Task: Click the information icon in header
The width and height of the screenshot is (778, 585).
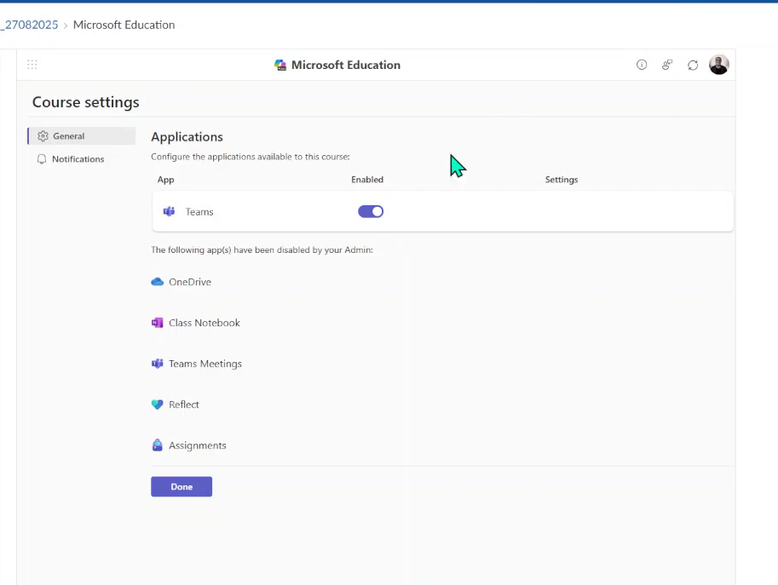Action: point(642,65)
